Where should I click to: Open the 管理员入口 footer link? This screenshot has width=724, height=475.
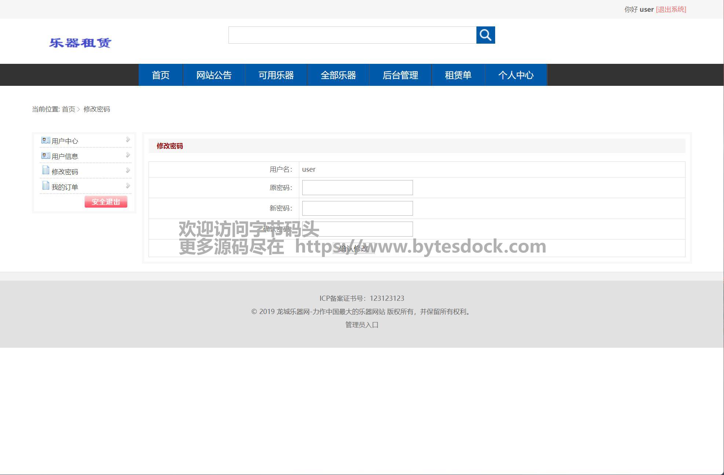[362, 325]
